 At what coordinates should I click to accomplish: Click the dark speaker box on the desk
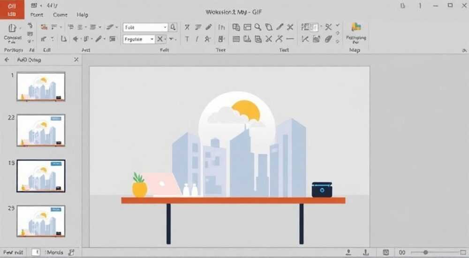322,190
